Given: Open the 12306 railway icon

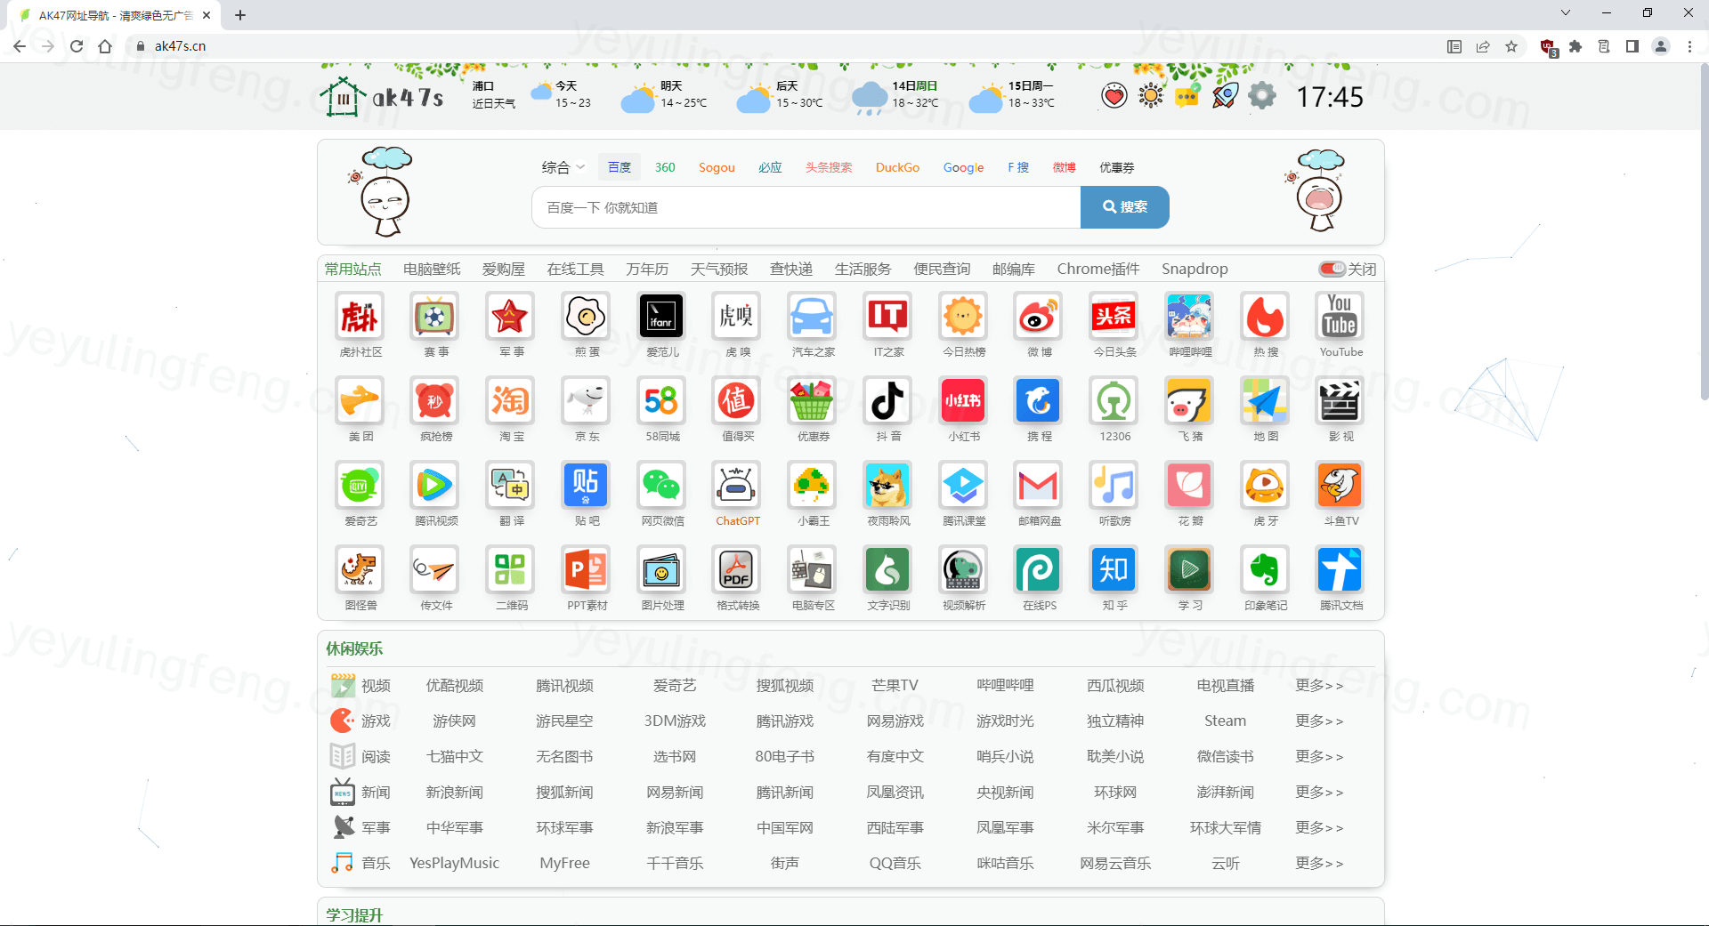Looking at the screenshot, I should (1114, 401).
